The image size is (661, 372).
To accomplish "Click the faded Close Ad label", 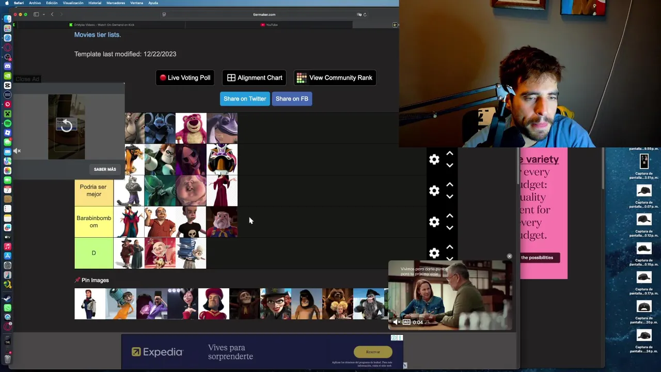I will point(27,79).
